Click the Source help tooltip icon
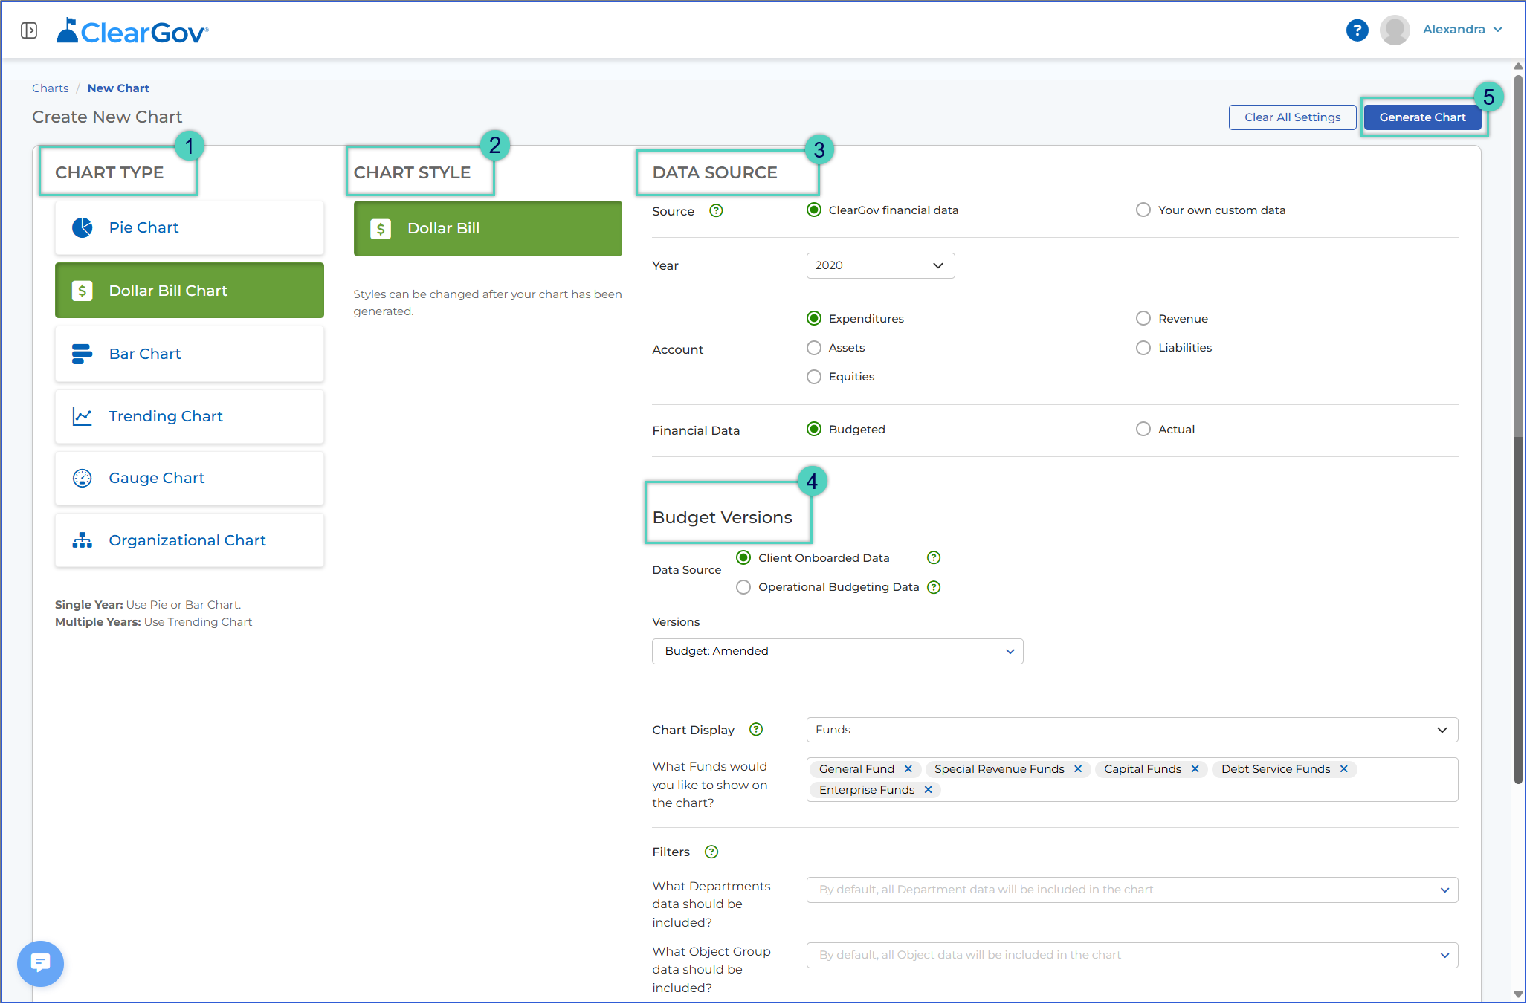 coord(716,211)
